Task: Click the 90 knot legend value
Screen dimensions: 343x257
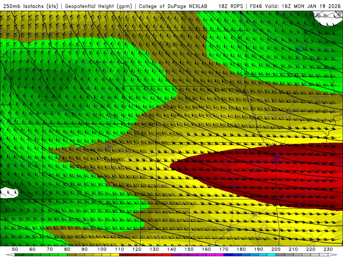Action: pos(84,249)
